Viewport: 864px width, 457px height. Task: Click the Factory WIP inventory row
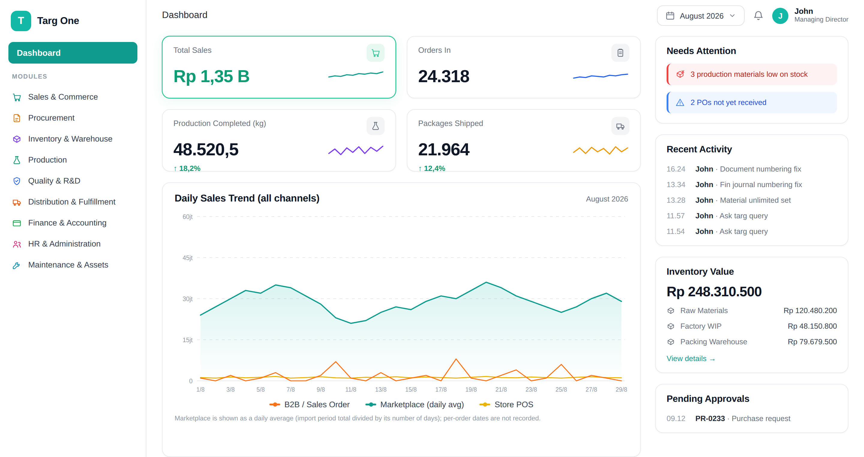pos(751,326)
